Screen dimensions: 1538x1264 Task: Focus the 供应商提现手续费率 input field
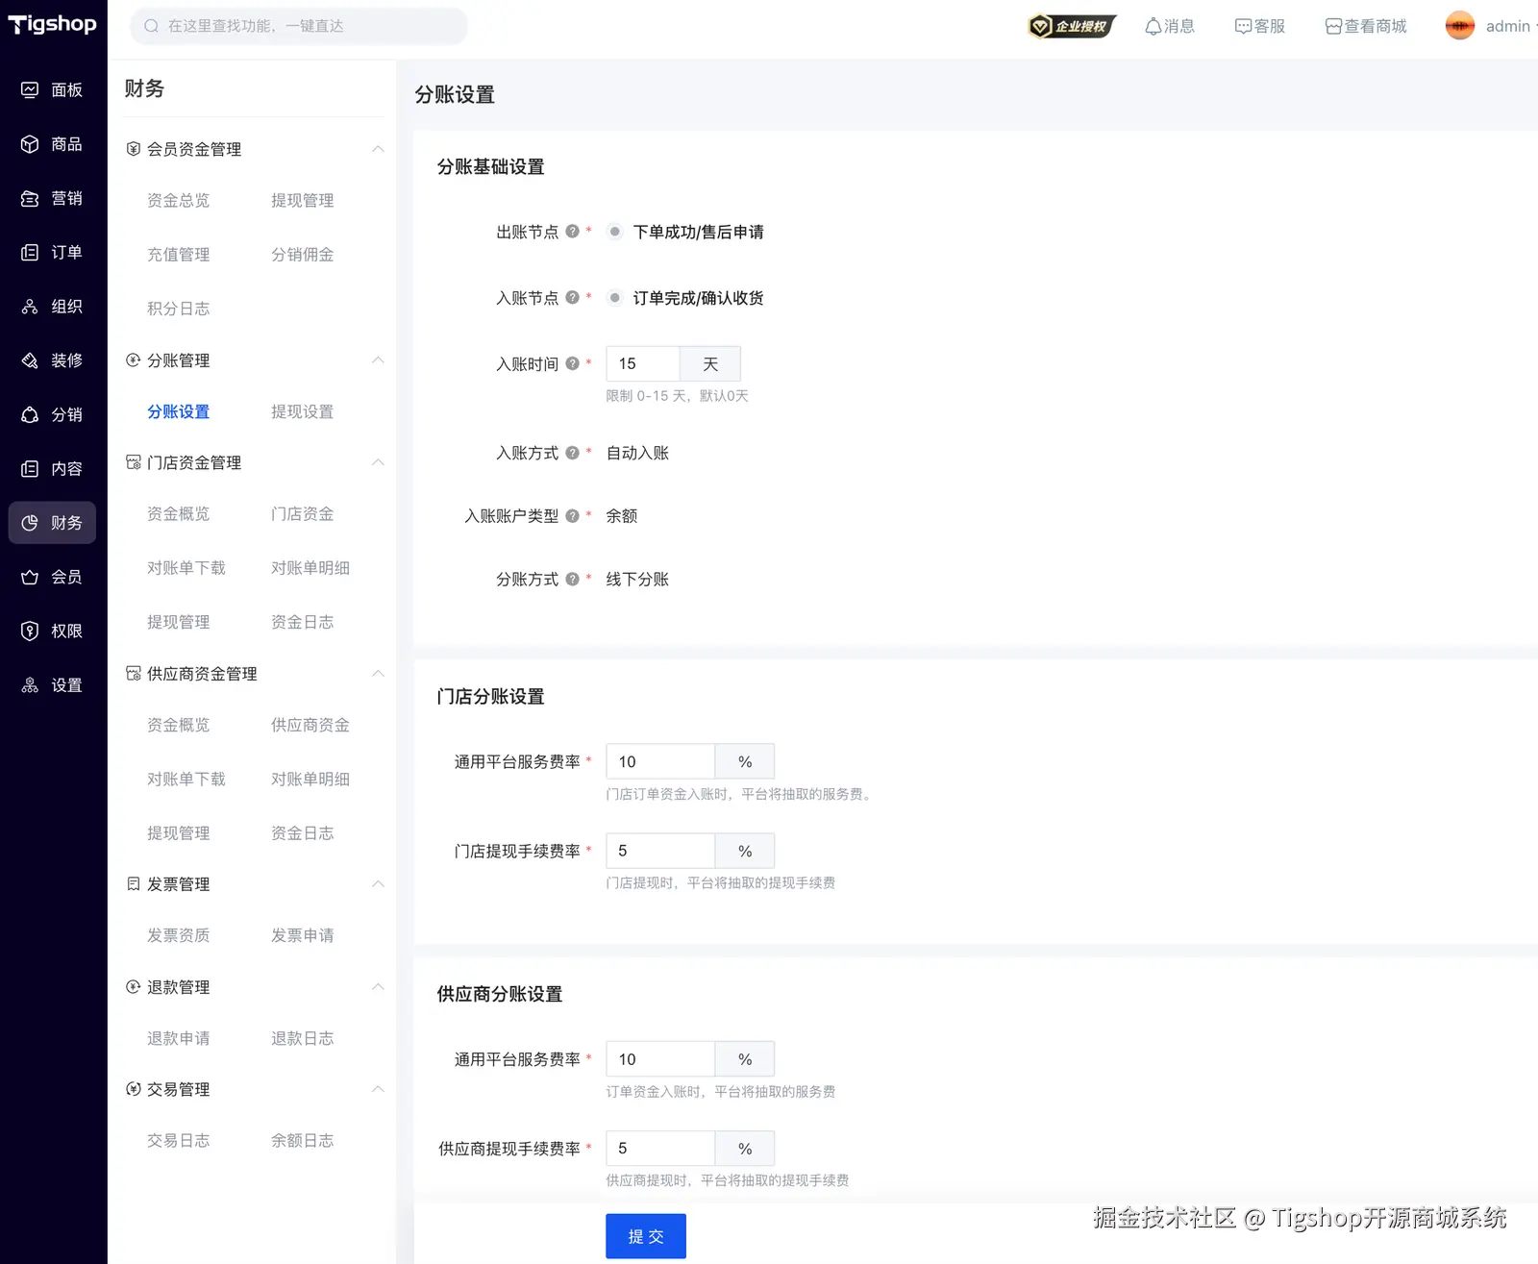point(660,1149)
